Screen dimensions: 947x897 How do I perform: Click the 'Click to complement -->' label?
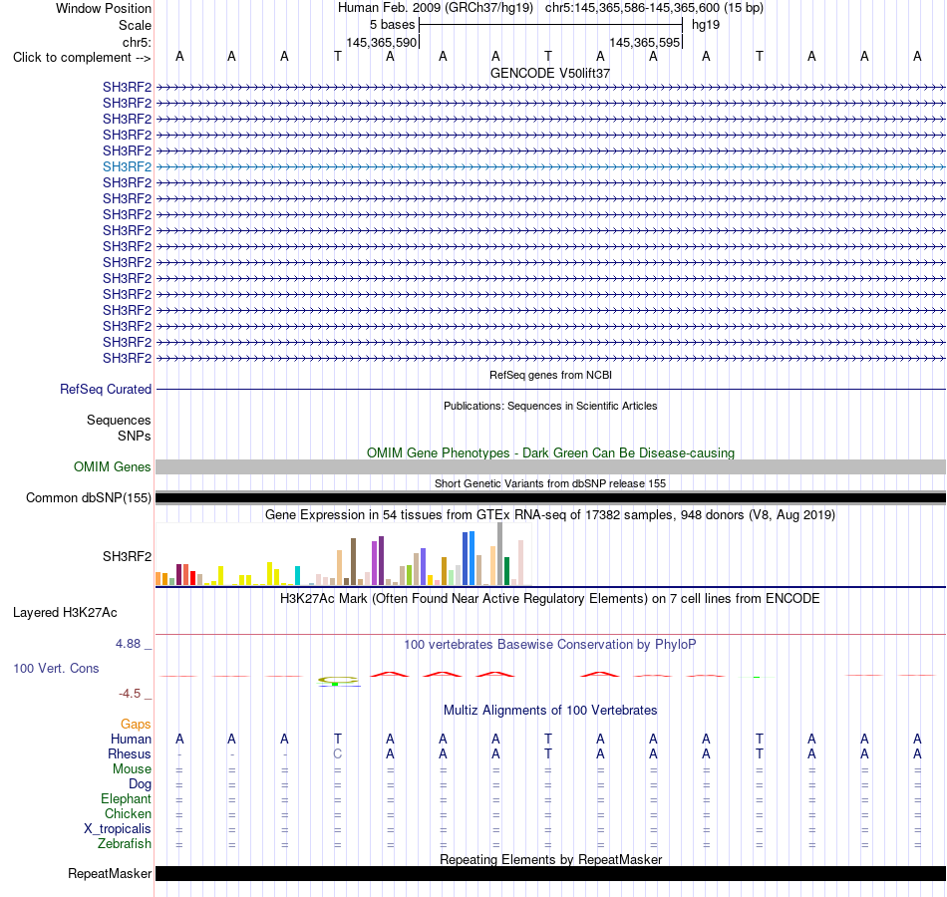click(x=82, y=58)
